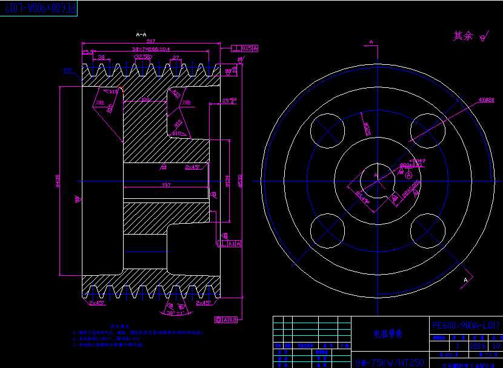Select the upper-right ø80 hole circle
This screenshot has height=368, width=503.
pyautogui.click(x=428, y=131)
